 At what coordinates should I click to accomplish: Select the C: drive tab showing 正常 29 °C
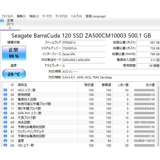(x=10, y=24)
